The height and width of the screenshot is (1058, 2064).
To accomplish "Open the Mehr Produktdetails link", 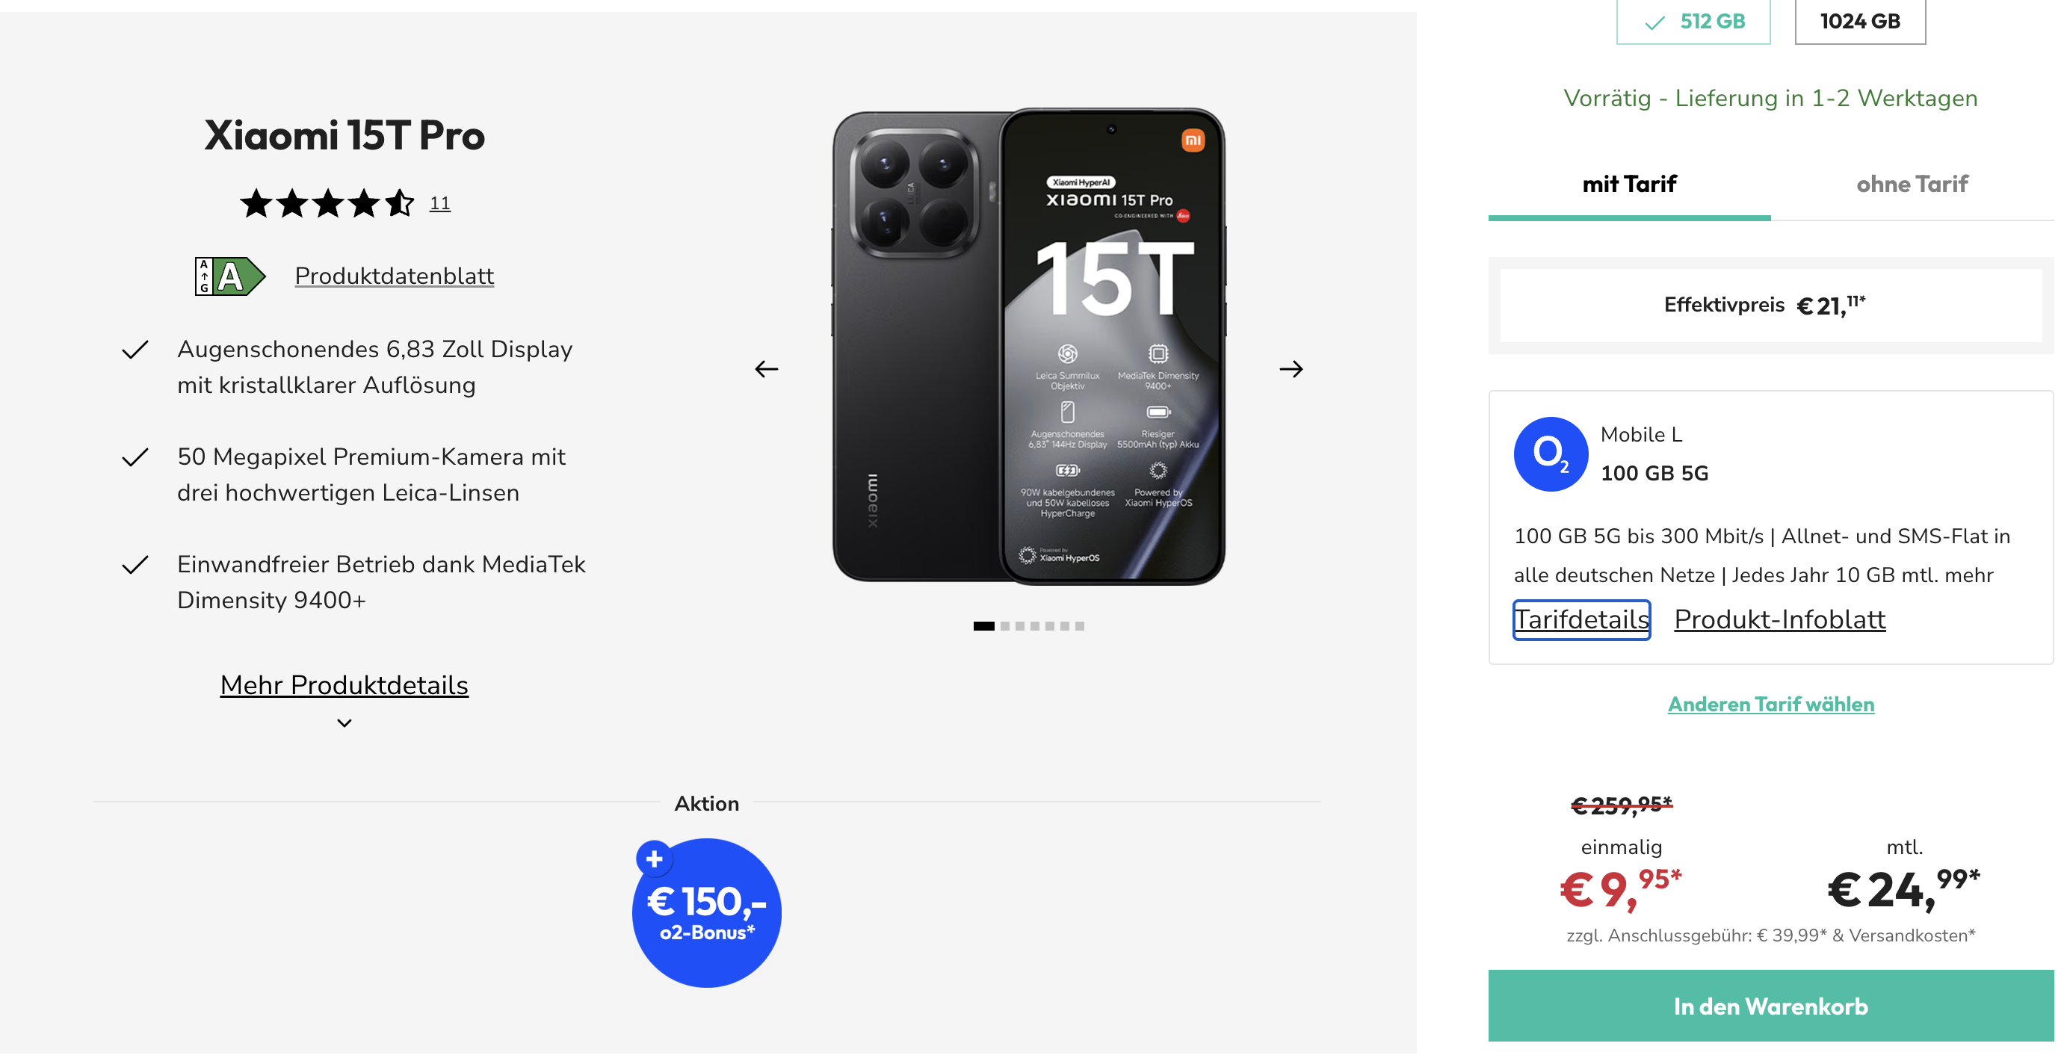I will tap(344, 686).
